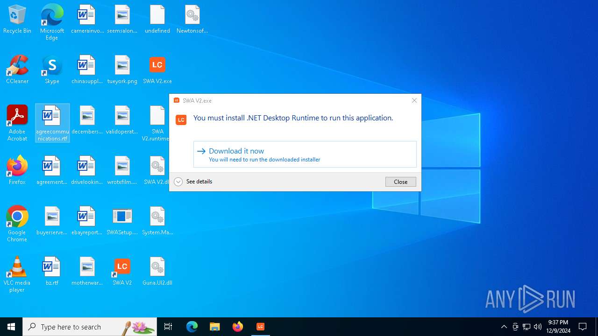Select the Newtonsof... DLL file icon
598x336 pixels.
(x=192, y=20)
